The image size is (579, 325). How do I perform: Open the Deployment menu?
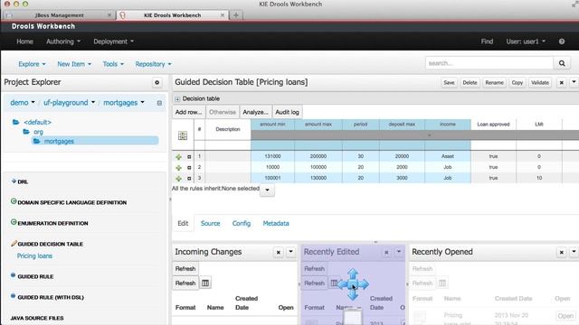[113, 42]
